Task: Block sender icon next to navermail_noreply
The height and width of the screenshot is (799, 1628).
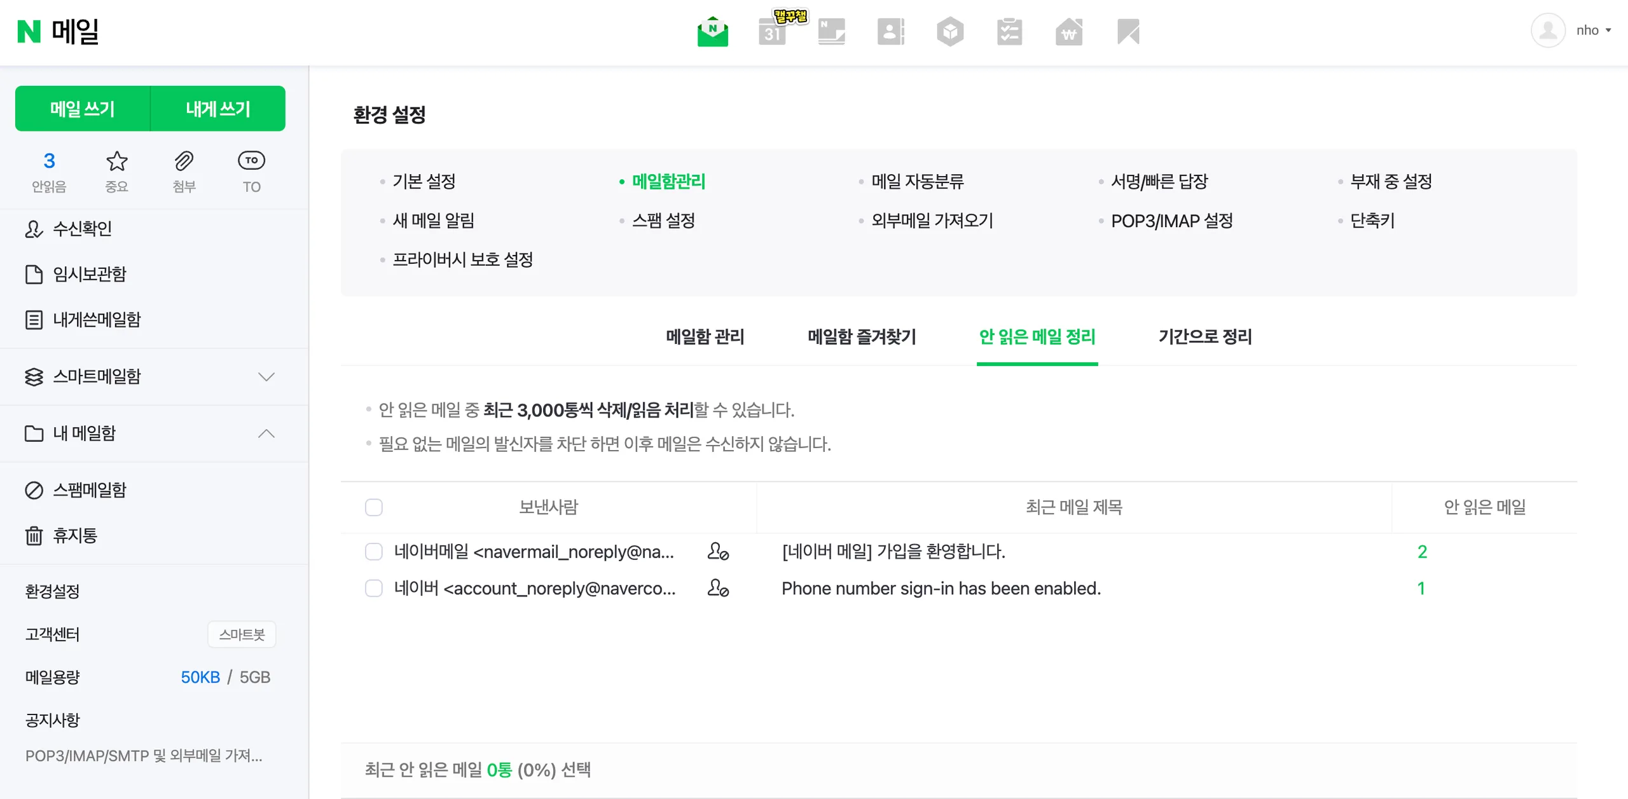Action: click(x=718, y=551)
